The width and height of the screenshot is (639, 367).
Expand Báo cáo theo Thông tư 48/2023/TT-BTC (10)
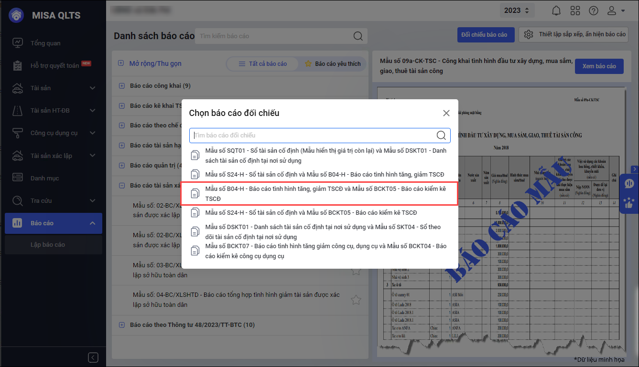coord(121,325)
